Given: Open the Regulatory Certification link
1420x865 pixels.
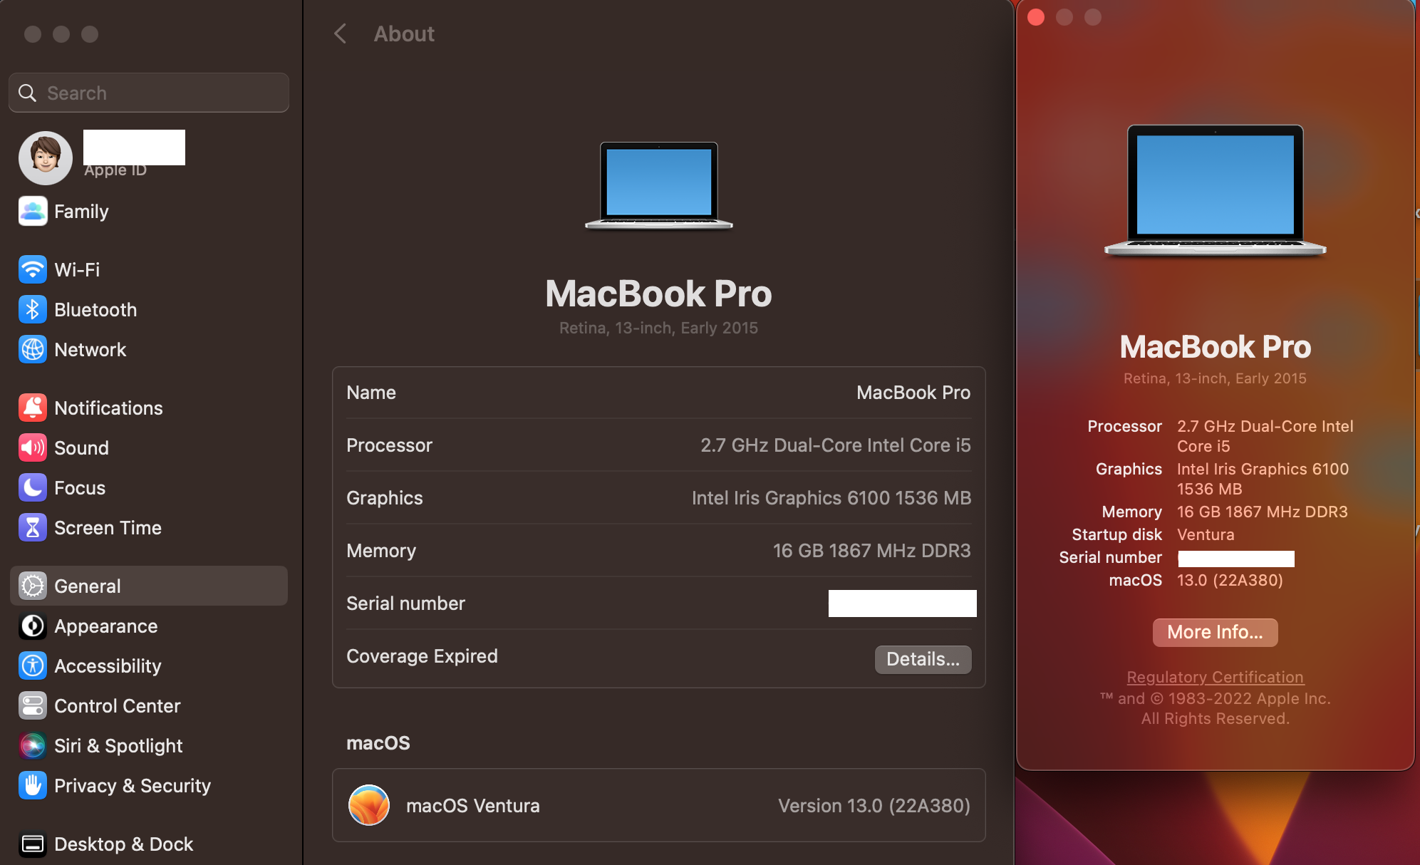Looking at the screenshot, I should click(x=1216, y=677).
